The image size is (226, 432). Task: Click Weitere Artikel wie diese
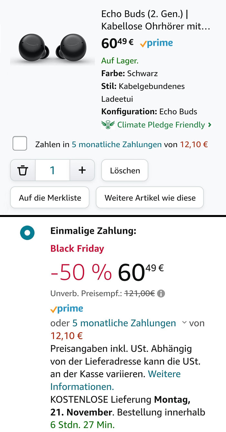(x=150, y=197)
